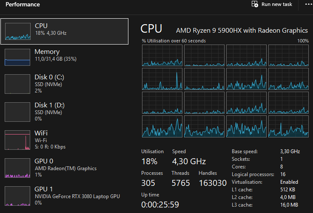Image resolution: width=313 pixels, height=213 pixels.
Task: Click the AMD Ryzen 9 5900HX processor name
Action: coord(242,31)
